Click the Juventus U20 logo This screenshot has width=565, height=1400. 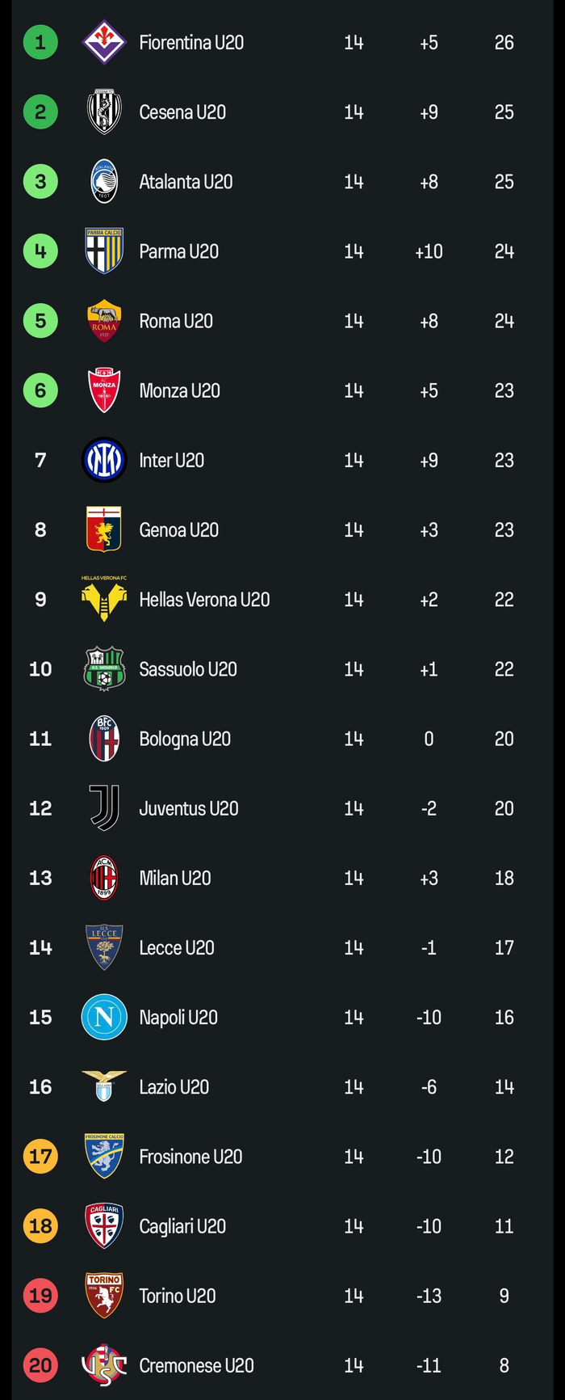[x=104, y=808]
